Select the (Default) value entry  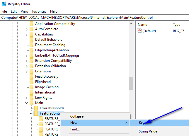pyautogui.click(x=149, y=31)
